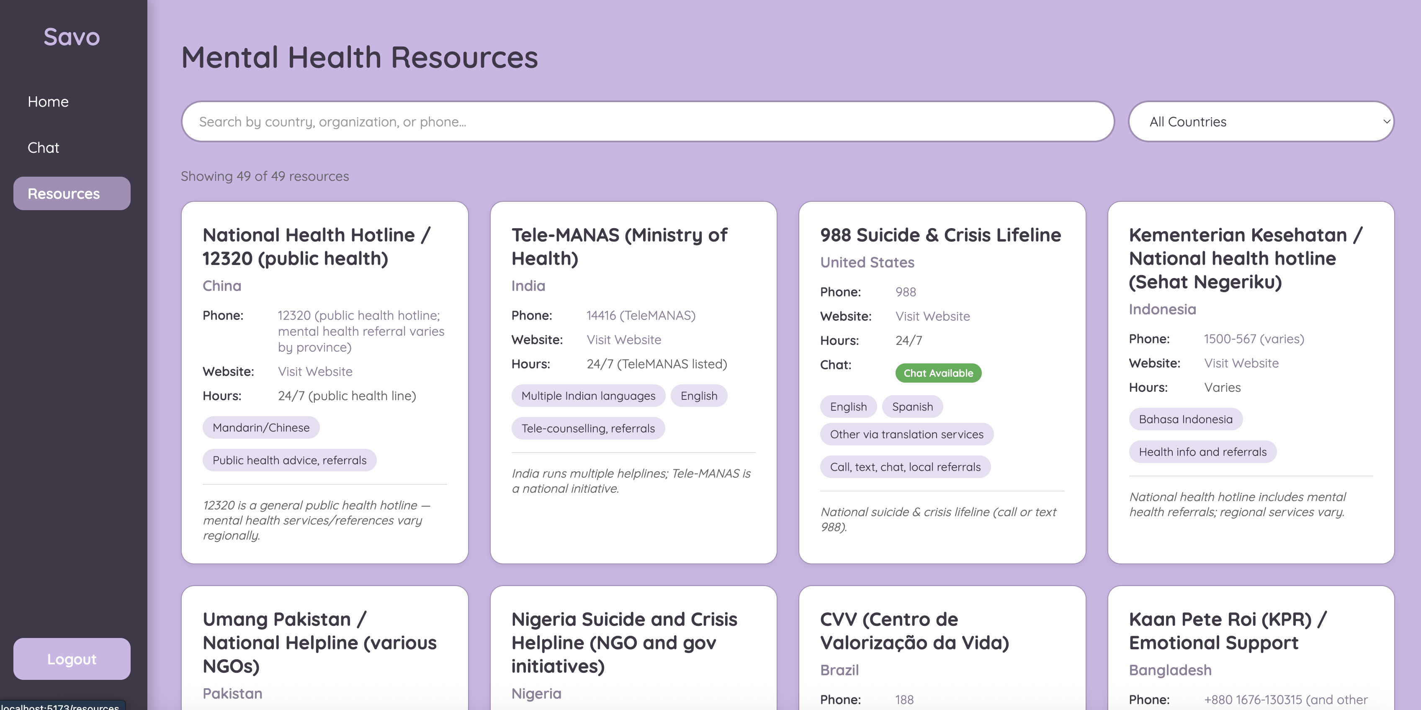This screenshot has width=1421, height=710.
Task: Click the Mandarin/Chinese language tag
Action: tap(261, 427)
